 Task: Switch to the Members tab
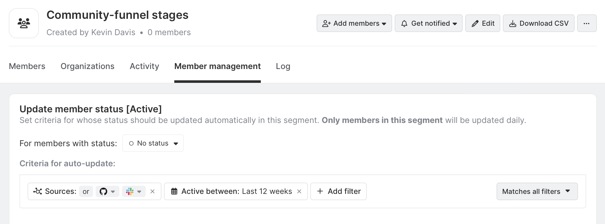[x=27, y=66]
